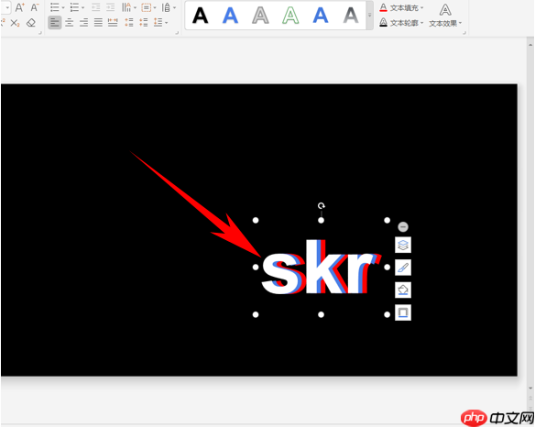Click the layer order icon beside the textbox
The width and height of the screenshot is (535, 427).
coord(403,245)
